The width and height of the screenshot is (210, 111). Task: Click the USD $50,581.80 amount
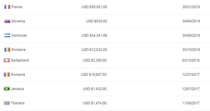[x=94, y=7]
